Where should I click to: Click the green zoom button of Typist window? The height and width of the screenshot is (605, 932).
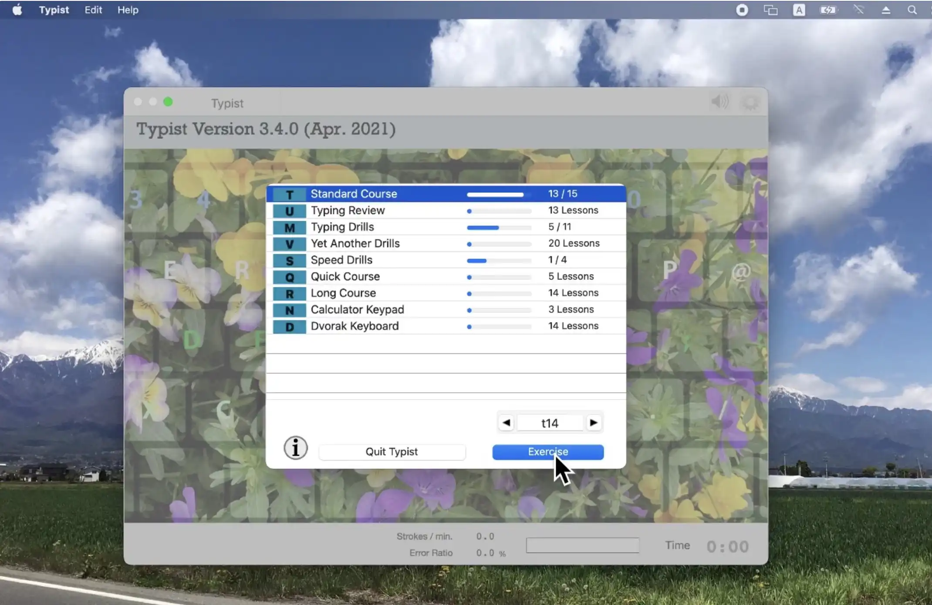[168, 102]
